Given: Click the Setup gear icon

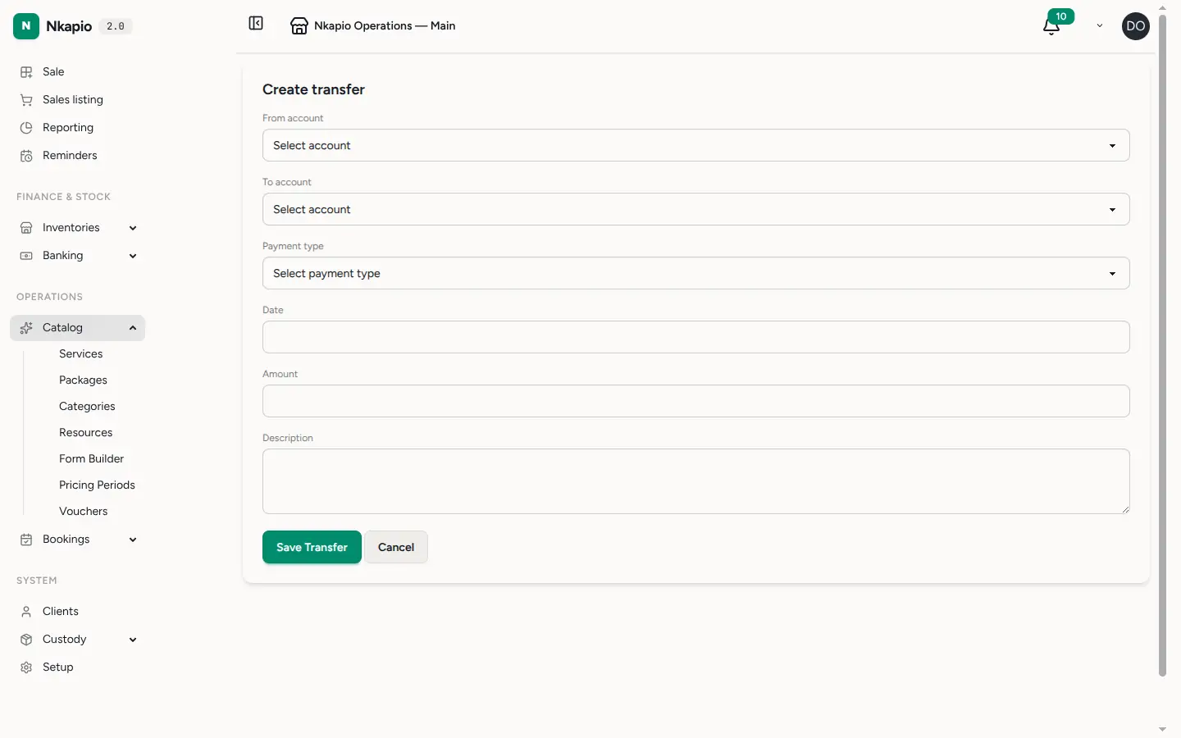Looking at the screenshot, I should pyautogui.click(x=26, y=667).
